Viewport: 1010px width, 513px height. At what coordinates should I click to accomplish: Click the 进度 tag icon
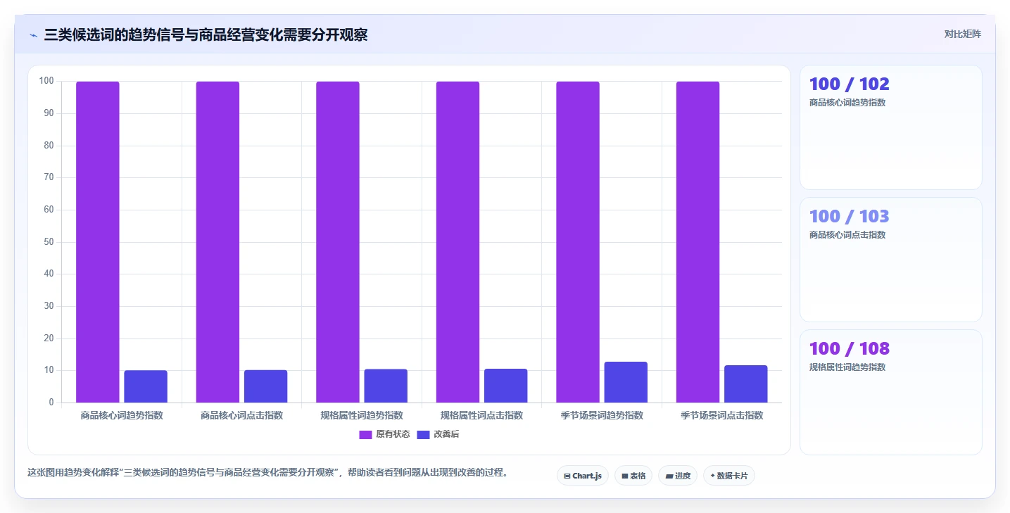[669, 476]
